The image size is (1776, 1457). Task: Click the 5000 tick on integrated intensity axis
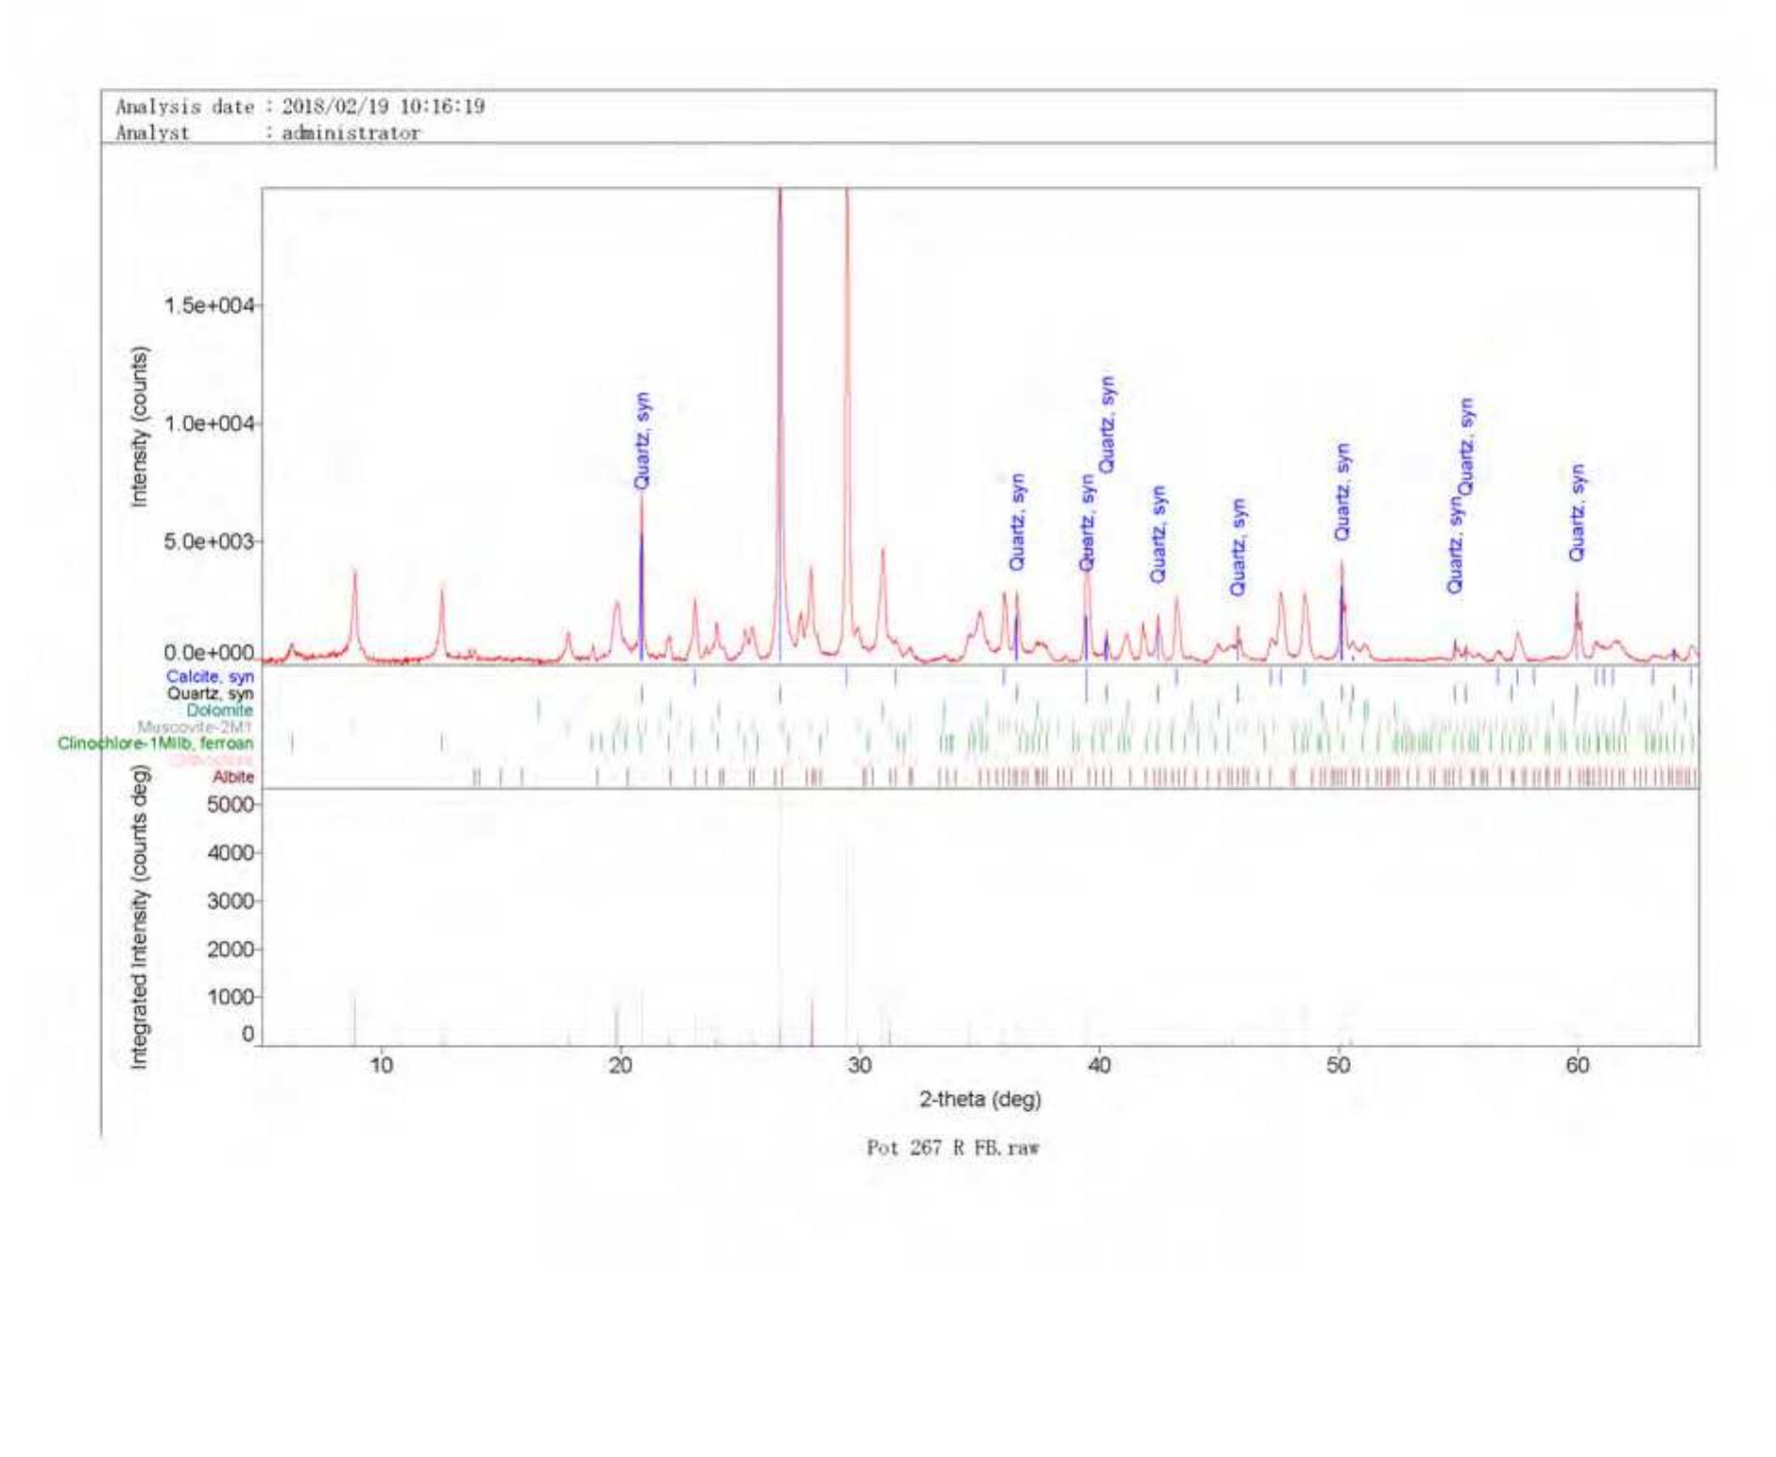click(231, 804)
